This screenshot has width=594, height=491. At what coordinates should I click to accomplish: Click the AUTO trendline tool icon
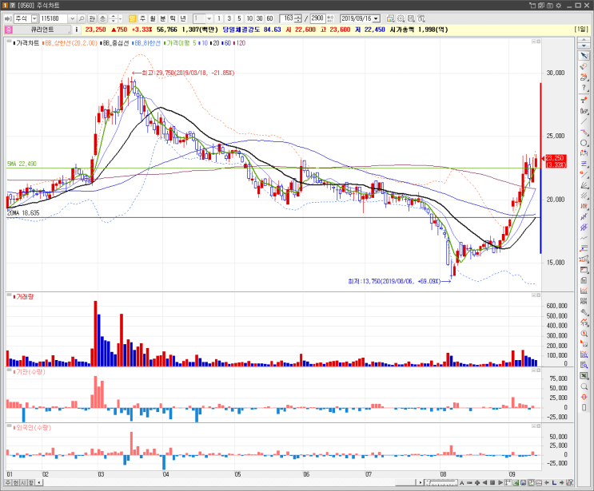point(584,259)
